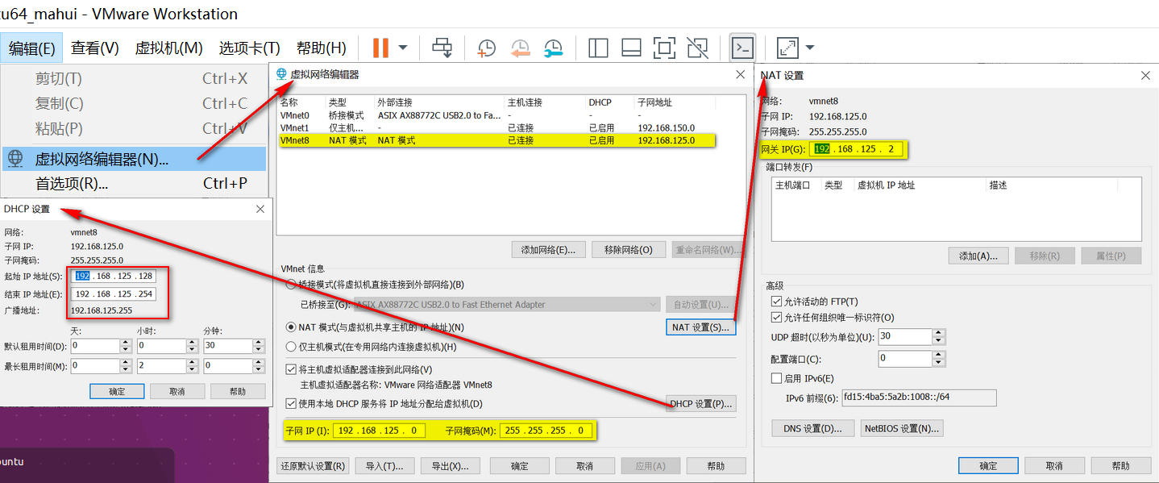Viewport: 1159px width, 483px height.
Task: Increase 默认租用时间 days stepper
Action: 125,343
